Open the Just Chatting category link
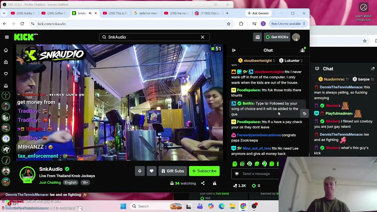The width and height of the screenshot is (377, 212). pyautogui.click(x=50, y=183)
